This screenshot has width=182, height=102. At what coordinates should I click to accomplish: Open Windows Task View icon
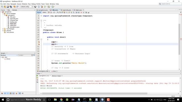point(49,99)
